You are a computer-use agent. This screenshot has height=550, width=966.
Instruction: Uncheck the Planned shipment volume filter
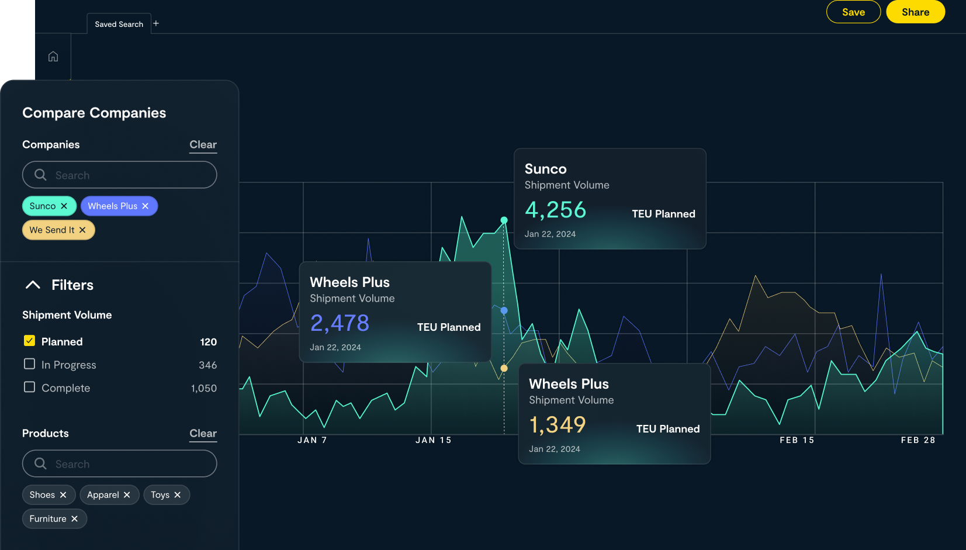click(x=29, y=340)
